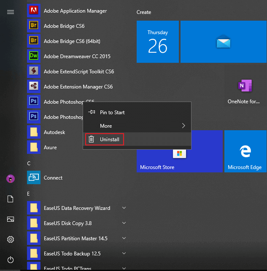Choose Pin to Start in context menu
267x271 pixels.
(112, 113)
